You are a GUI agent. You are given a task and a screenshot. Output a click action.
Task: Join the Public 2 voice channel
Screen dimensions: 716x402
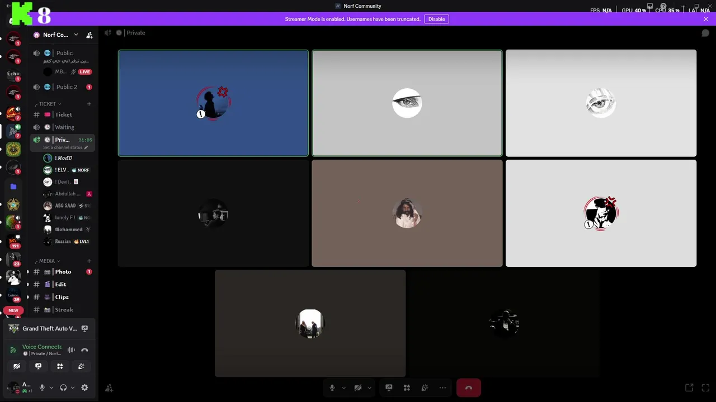63,87
